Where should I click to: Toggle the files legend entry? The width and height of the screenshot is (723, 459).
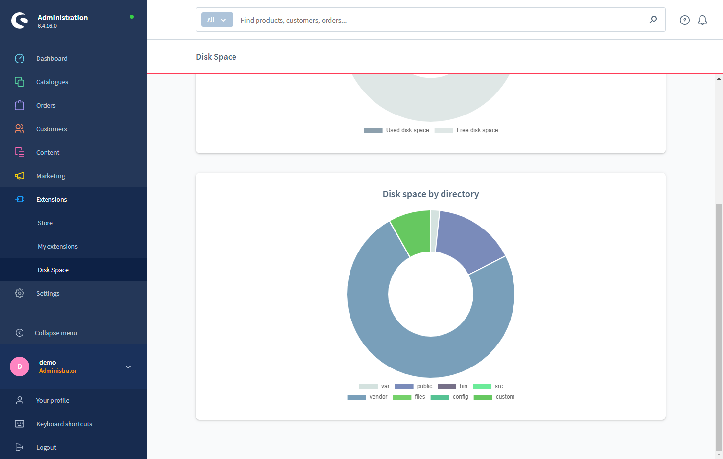409,397
